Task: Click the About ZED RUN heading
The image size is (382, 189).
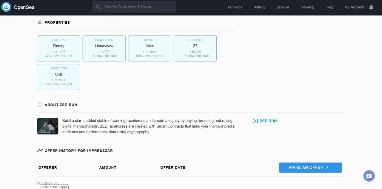Action: coord(61,105)
